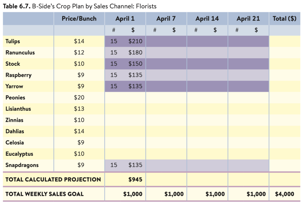Click the April 14 column header

(x=207, y=18)
